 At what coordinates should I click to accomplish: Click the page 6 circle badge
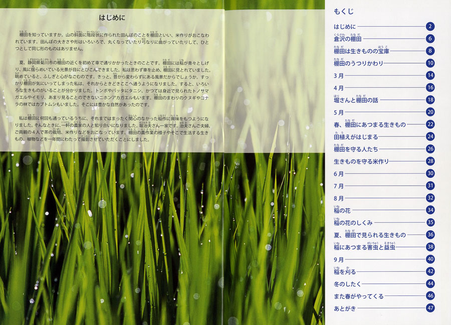pos(430,39)
